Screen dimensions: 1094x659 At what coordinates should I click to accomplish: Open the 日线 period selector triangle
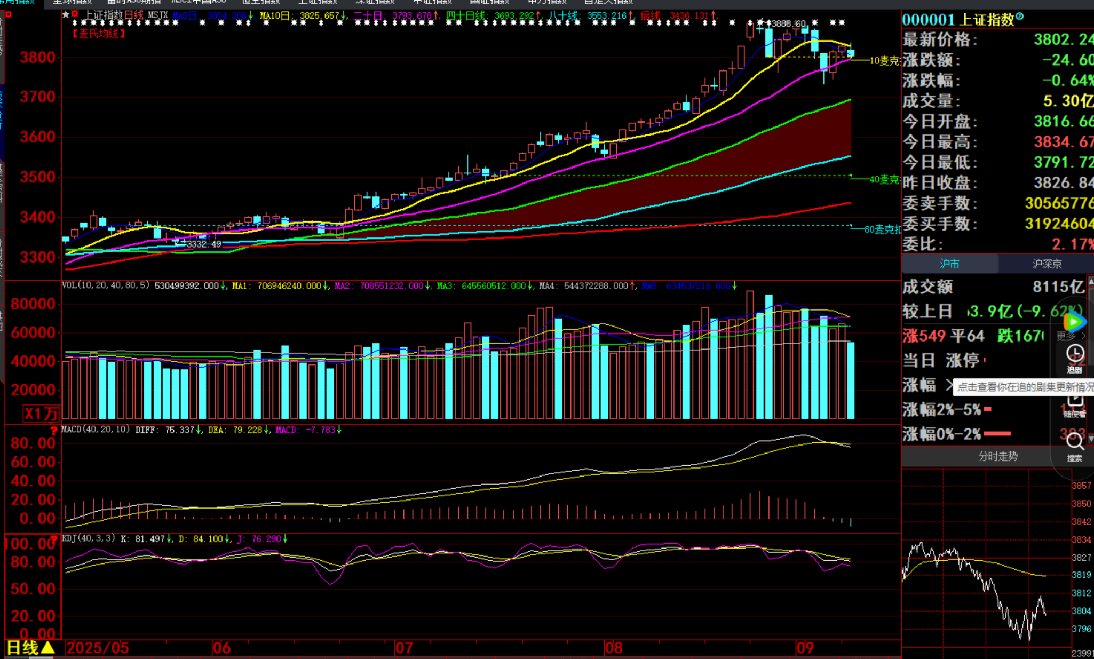tap(47, 648)
